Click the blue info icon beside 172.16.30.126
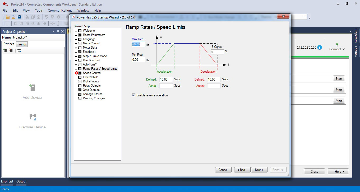This screenshot has height=192, width=360. click(320, 48)
